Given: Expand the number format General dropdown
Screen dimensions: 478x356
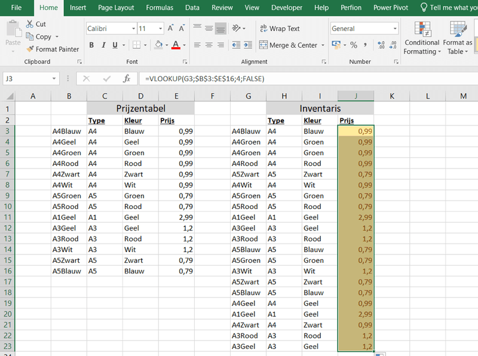Looking at the screenshot, I should coord(395,28).
